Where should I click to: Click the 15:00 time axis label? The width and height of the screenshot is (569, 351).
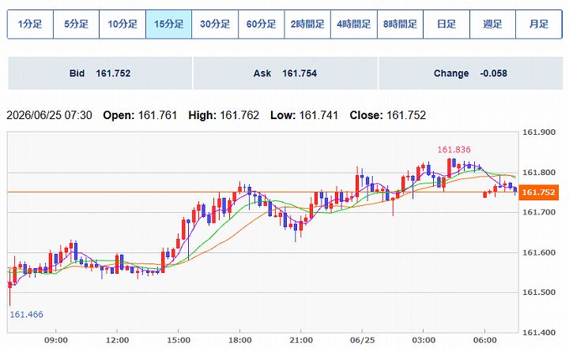[x=179, y=341]
